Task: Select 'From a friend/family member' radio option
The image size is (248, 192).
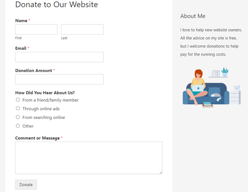Action: [18, 100]
